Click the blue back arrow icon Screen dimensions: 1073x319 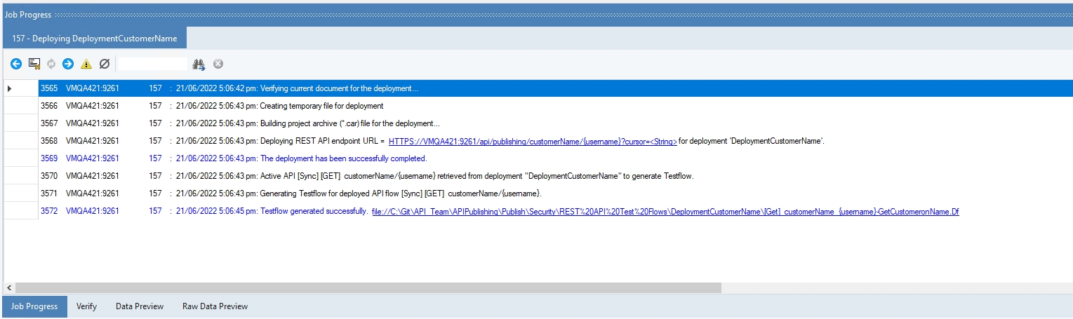pos(16,64)
